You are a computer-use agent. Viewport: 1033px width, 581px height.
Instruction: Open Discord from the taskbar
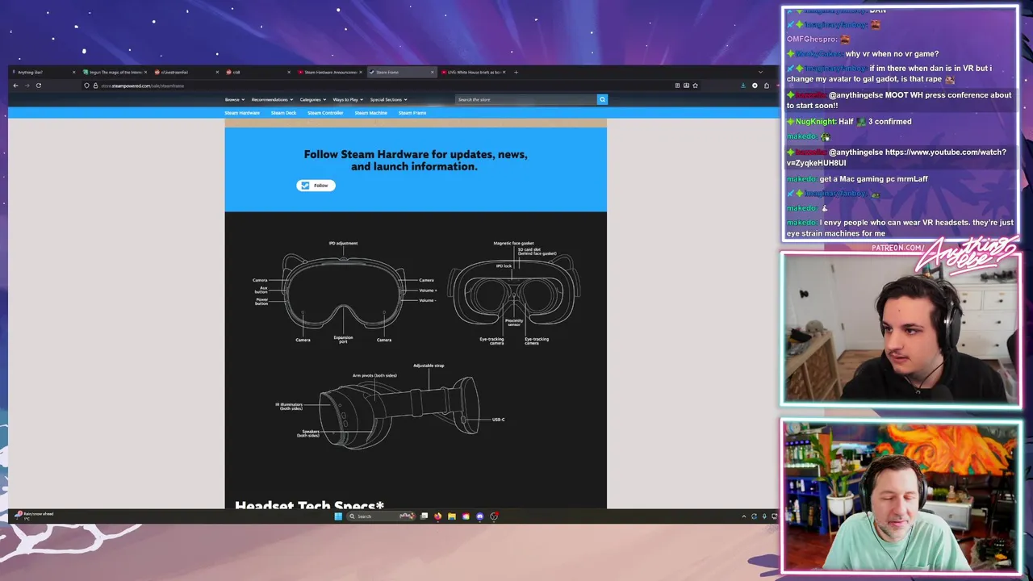(x=479, y=516)
